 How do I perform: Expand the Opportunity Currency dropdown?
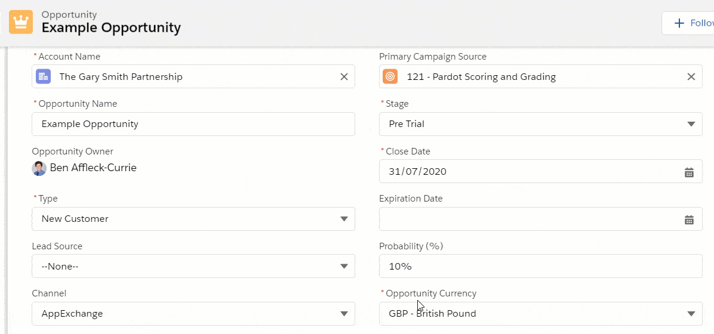691,314
